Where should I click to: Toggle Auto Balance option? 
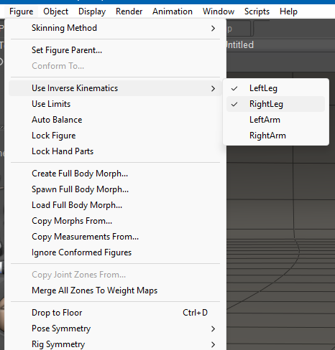click(115, 120)
